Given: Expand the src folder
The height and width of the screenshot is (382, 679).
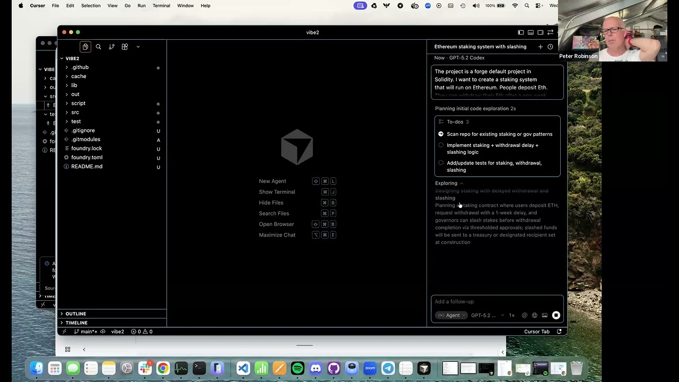Looking at the screenshot, I should coord(75,112).
